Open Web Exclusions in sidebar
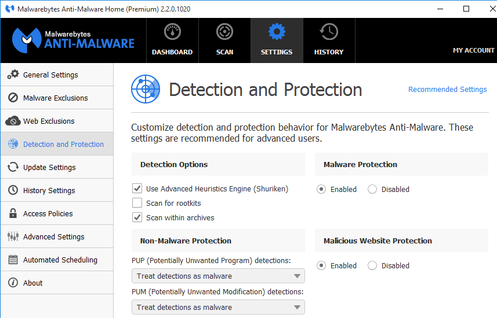The height and width of the screenshot is (318, 497). pos(57,121)
